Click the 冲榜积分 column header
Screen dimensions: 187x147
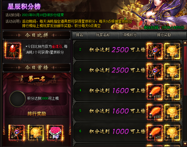pyautogui.click(x=130, y=35)
